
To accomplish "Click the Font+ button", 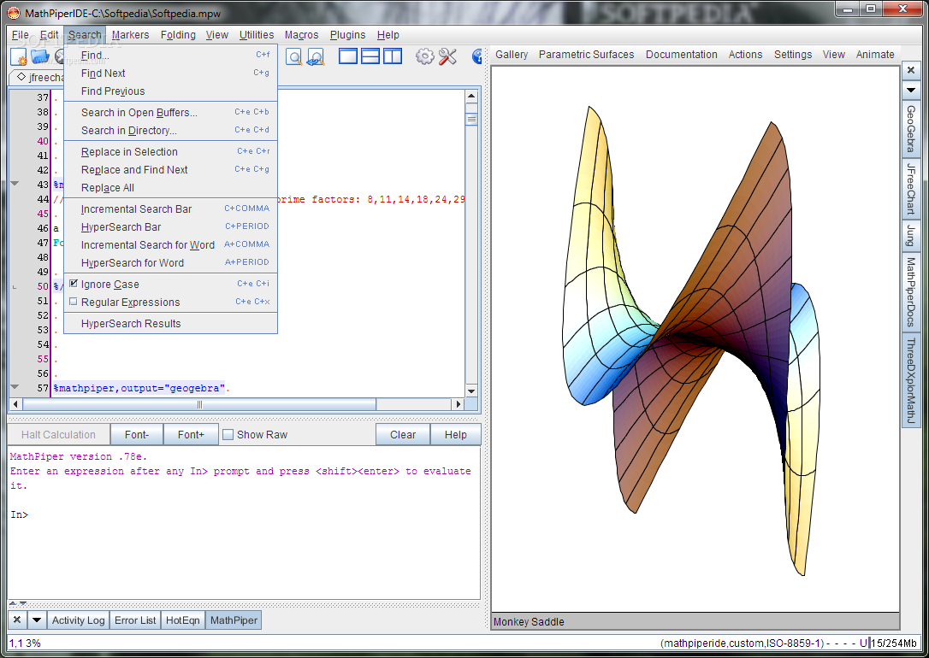I will coord(191,435).
